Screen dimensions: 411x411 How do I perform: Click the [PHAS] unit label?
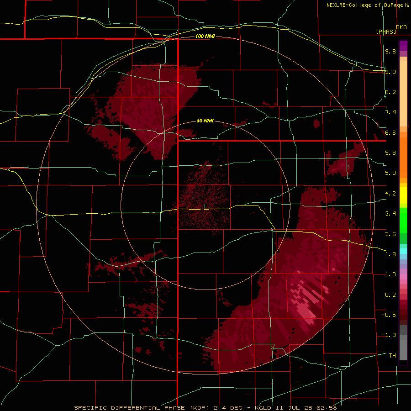click(386, 32)
